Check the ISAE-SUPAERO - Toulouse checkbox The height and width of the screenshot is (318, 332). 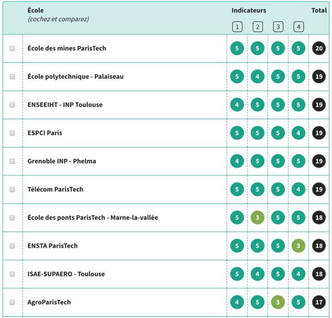12,274
